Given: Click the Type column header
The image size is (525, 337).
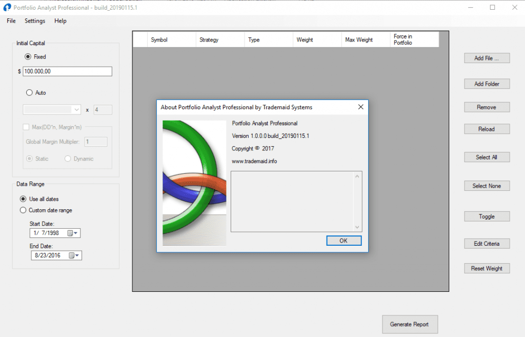Looking at the screenshot, I should pos(269,39).
